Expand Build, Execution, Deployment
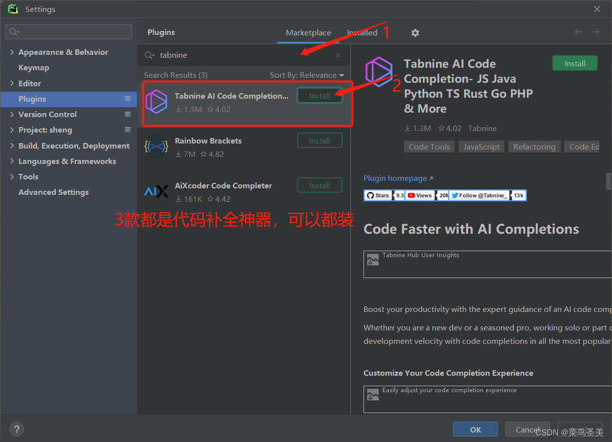 pos(12,146)
